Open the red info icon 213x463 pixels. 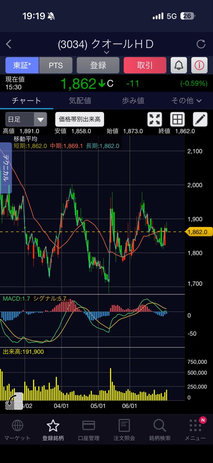coord(199,65)
